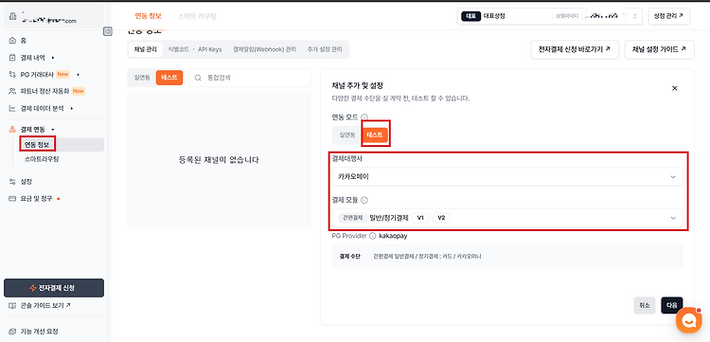Image resolution: width=710 pixels, height=342 pixels.
Task: Open the 결제대행사 카카오페이 dropdown
Action: [507, 176]
